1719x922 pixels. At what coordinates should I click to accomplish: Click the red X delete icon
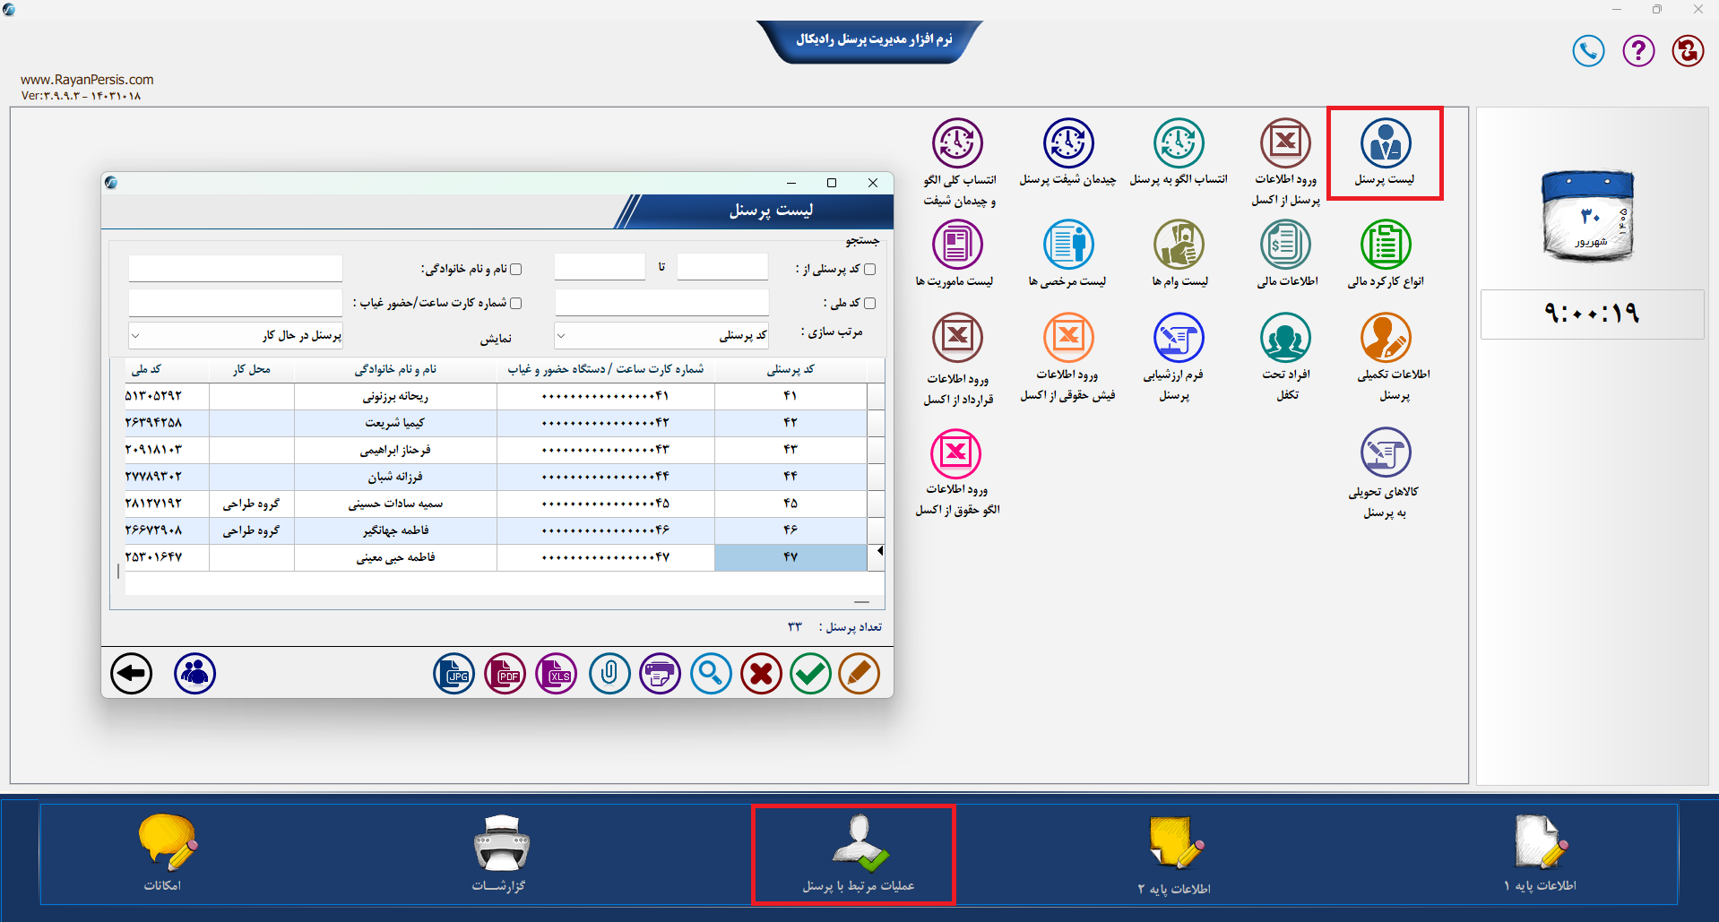pyautogui.click(x=761, y=674)
